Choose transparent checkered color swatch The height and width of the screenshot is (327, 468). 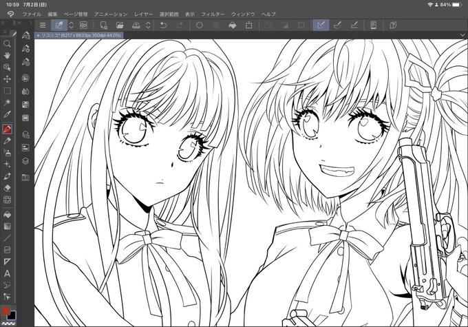coord(8,324)
